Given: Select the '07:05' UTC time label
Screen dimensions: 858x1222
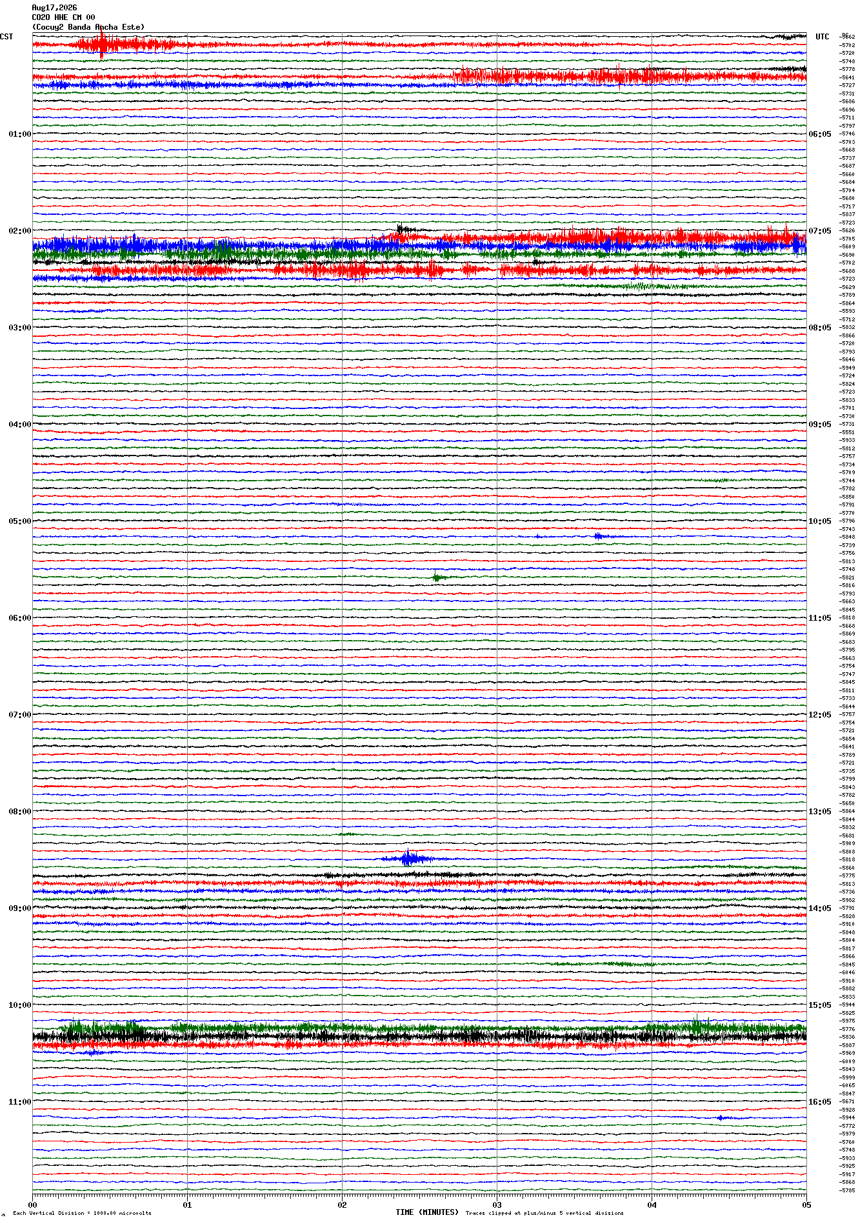Looking at the screenshot, I should click(820, 231).
